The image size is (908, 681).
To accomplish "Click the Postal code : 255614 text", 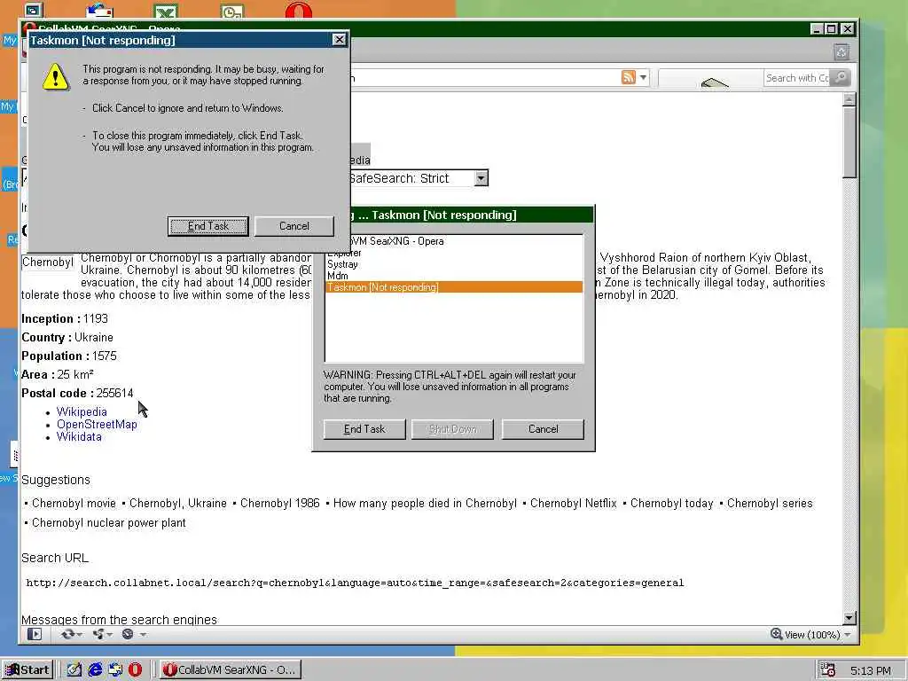I will click(77, 393).
